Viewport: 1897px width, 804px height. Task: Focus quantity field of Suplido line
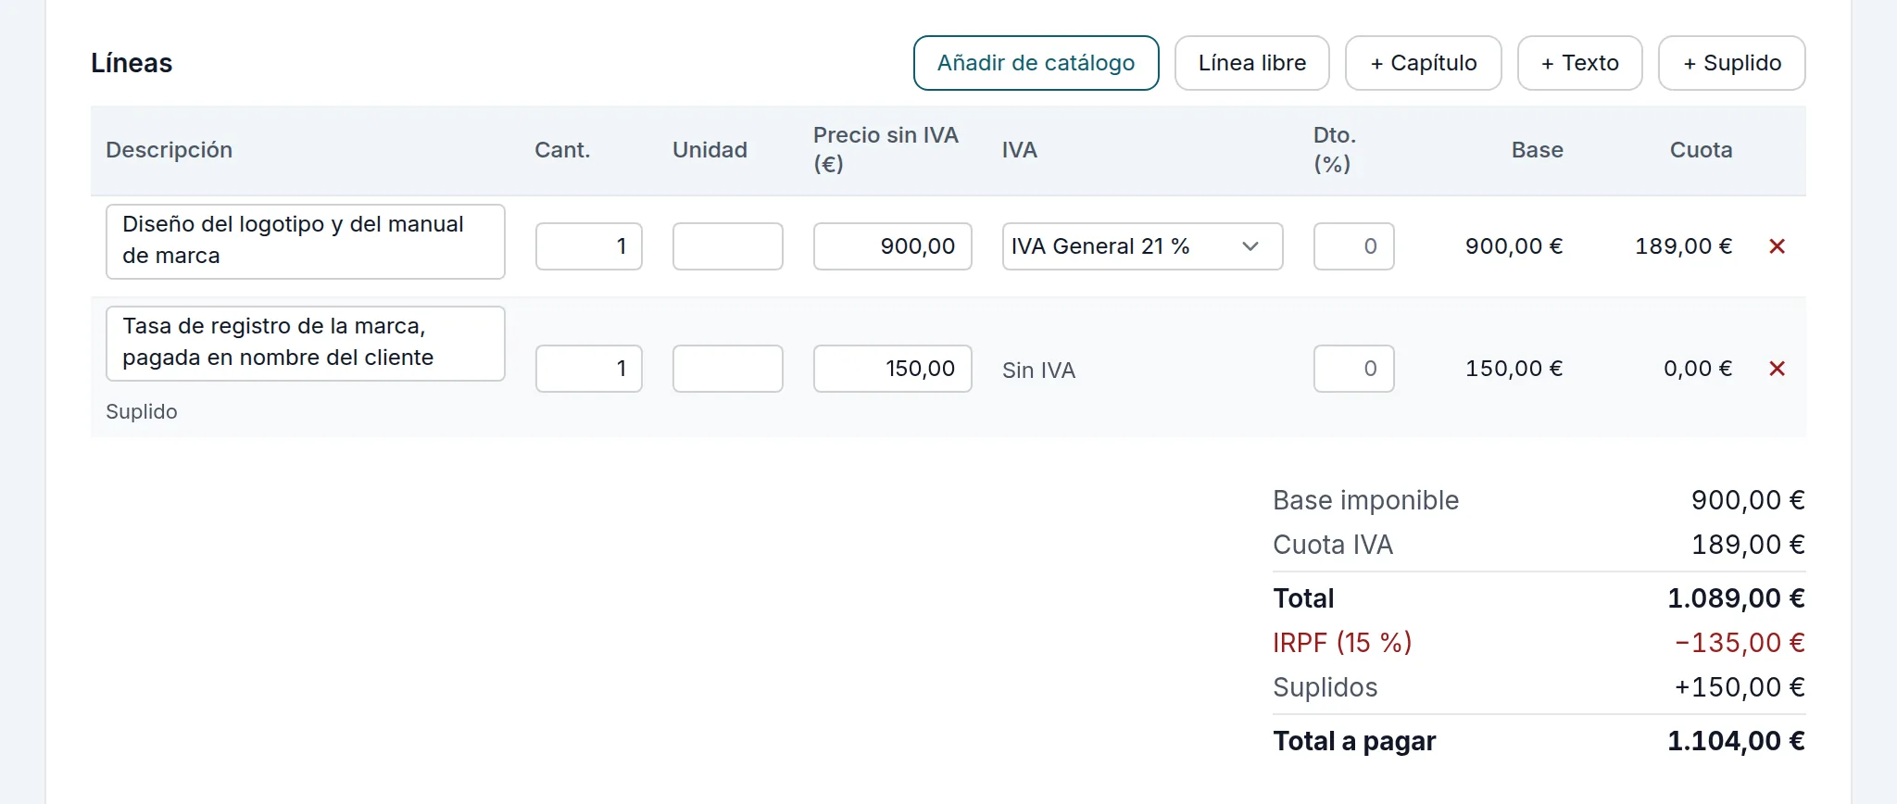coord(589,369)
